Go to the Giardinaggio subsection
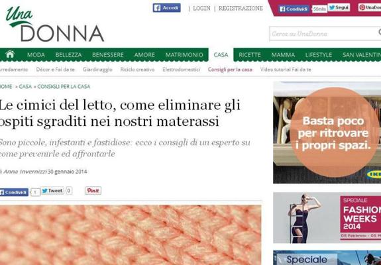Viewport: 381px width, 265px height. coord(97,70)
